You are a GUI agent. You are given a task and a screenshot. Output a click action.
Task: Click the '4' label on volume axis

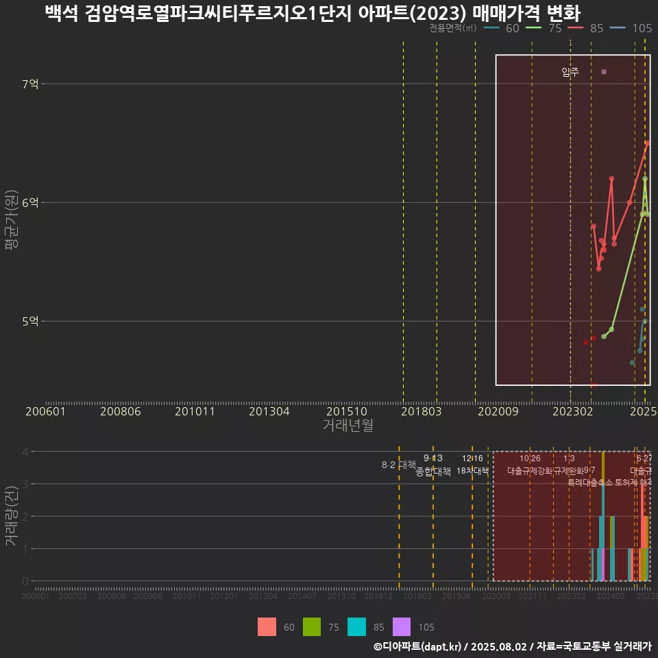[25, 452]
